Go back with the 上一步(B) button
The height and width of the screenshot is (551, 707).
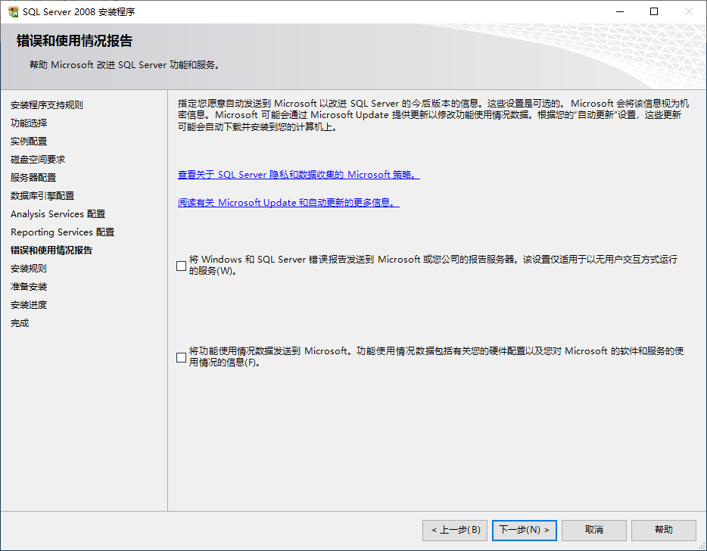coord(454,530)
